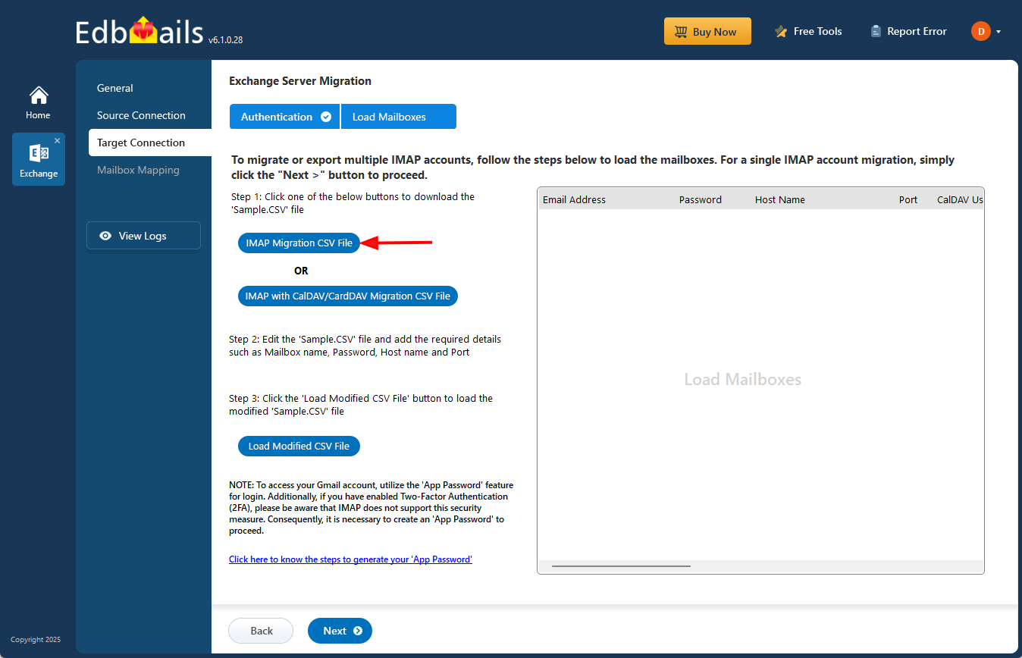Click the version number v6.1.0.28
Viewport: 1022px width, 658px height.
coord(225,39)
